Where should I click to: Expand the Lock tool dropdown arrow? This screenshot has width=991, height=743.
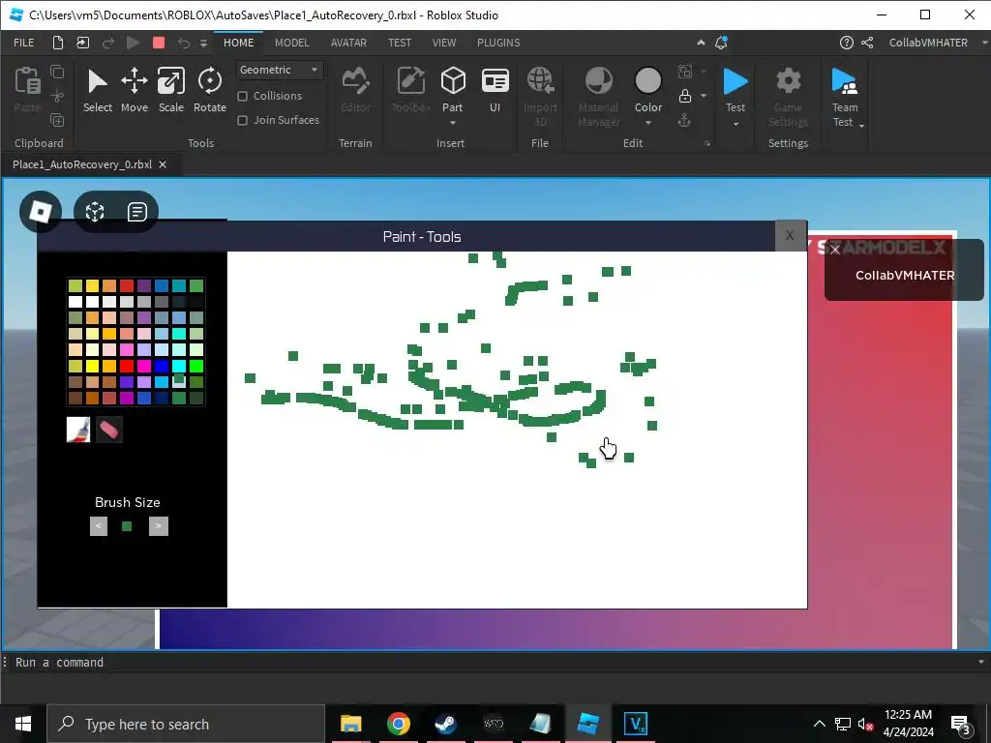point(704,96)
